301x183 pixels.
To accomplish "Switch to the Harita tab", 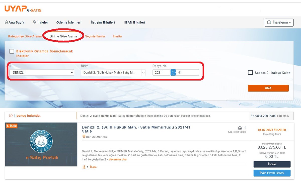I will (x=117, y=36).
